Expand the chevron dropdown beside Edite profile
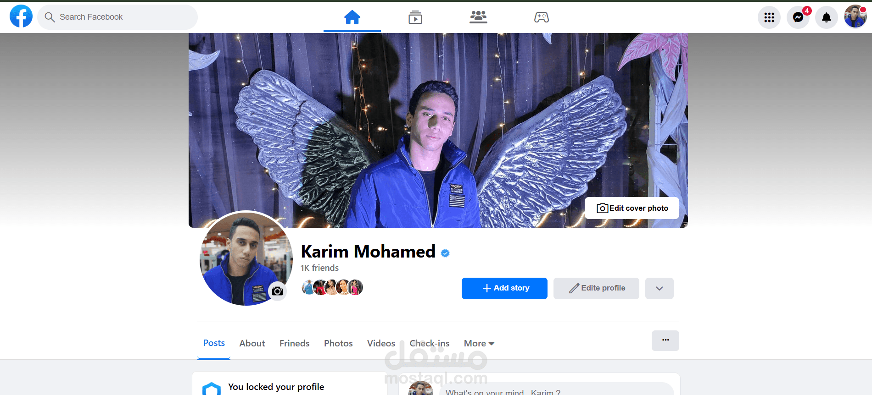The image size is (872, 395). (660, 288)
